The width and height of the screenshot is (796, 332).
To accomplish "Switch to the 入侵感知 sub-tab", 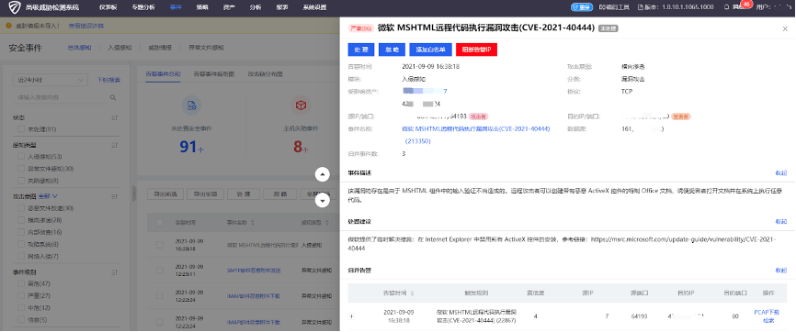I will (x=119, y=48).
